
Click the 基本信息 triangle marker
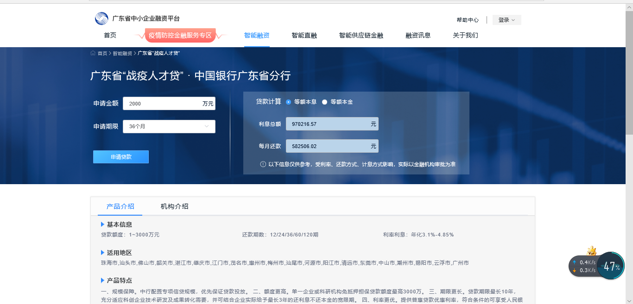click(103, 224)
